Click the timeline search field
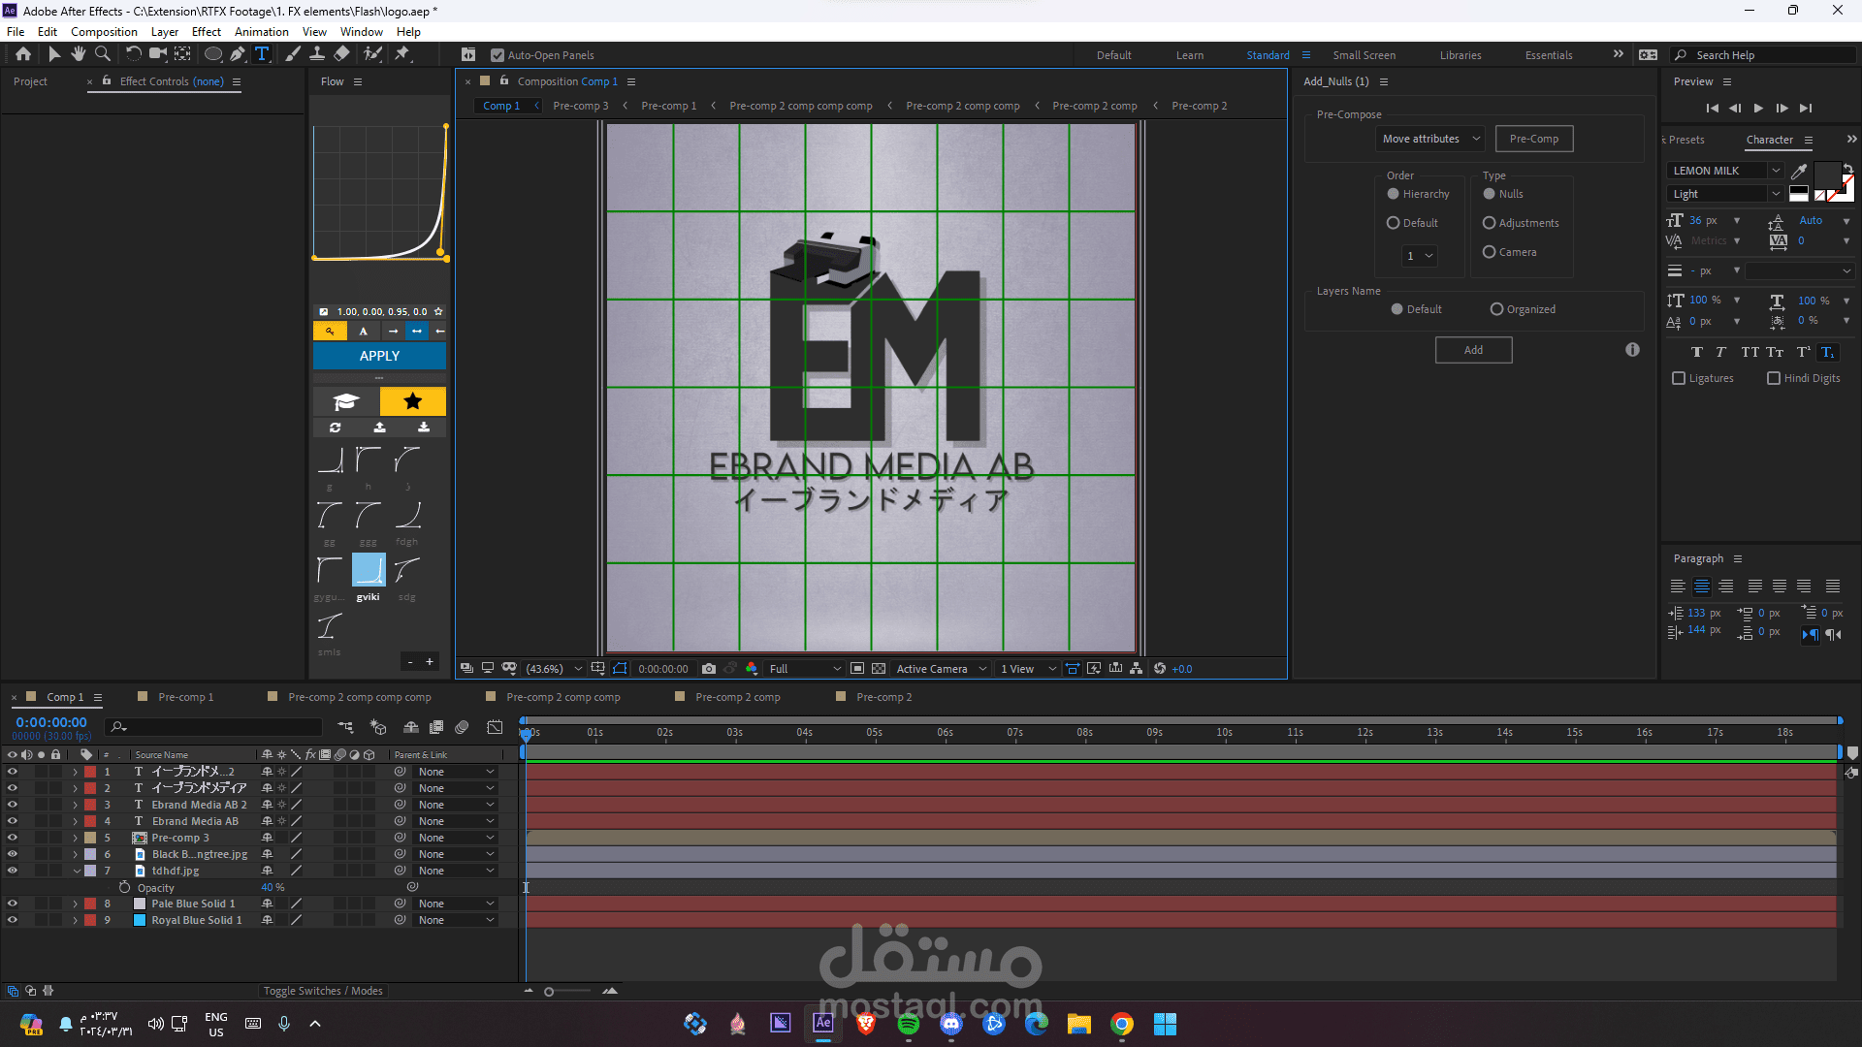1862x1047 pixels. coord(215,727)
